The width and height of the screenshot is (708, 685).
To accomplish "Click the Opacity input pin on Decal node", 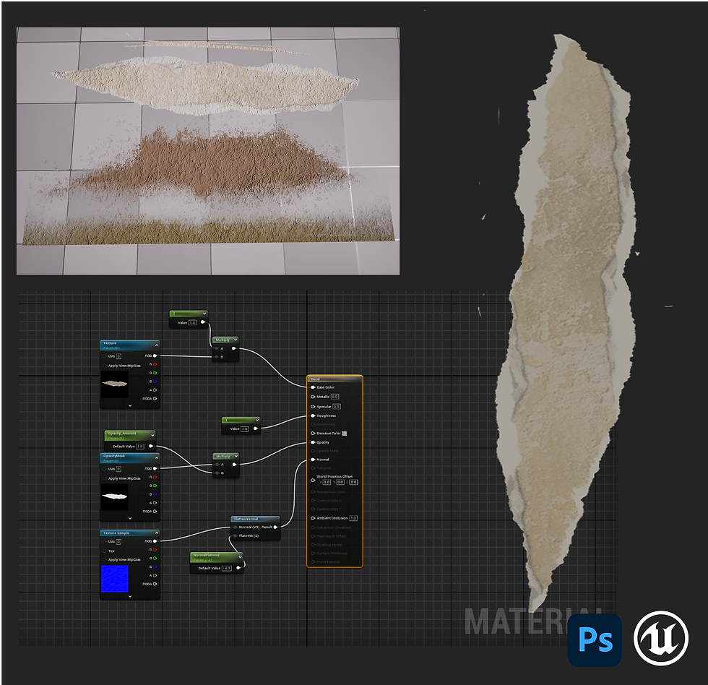I will 313,442.
